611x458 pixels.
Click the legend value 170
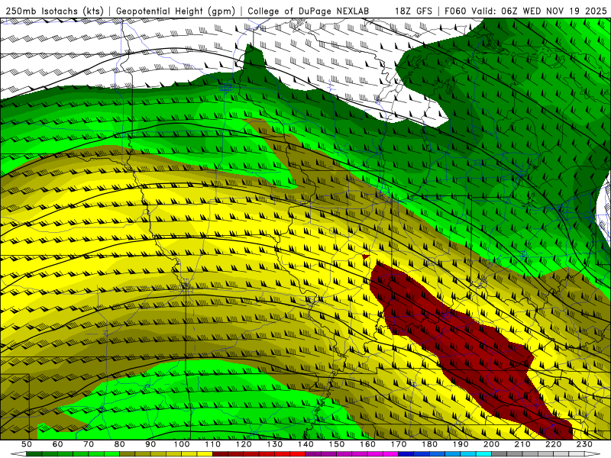click(x=399, y=444)
